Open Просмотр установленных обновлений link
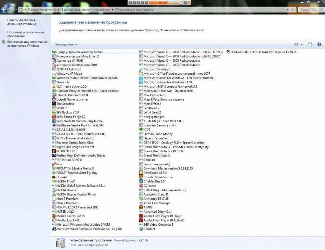325x250 pixels. pyautogui.click(x=26, y=34)
